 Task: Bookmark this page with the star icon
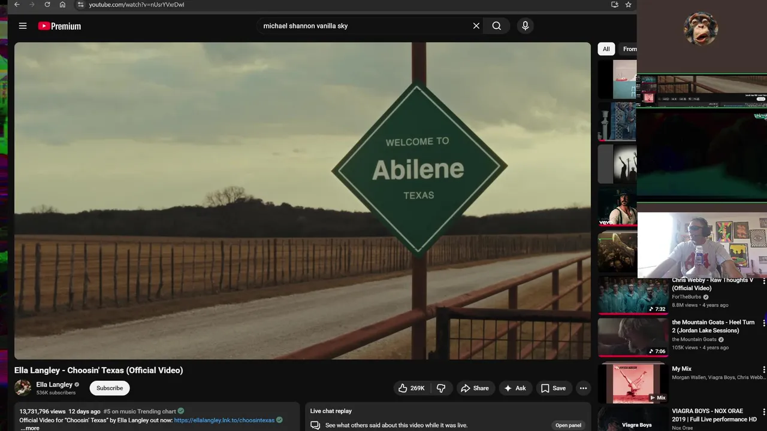pos(628,4)
